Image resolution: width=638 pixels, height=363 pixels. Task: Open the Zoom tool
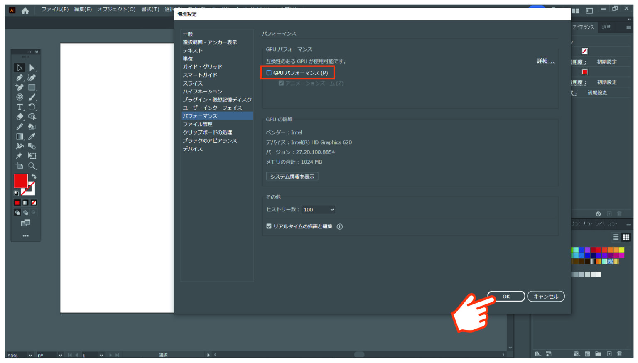point(32,166)
